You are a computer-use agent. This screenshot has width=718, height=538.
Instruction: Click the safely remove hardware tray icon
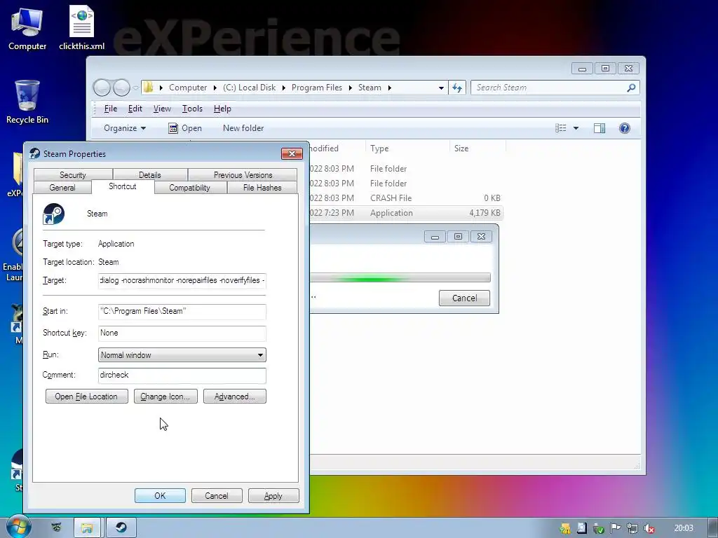click(x=599, y=528)
